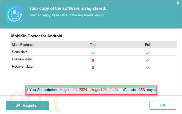Select the Trial column header
This screenshot has height=114, width=182.
[93, 45]
